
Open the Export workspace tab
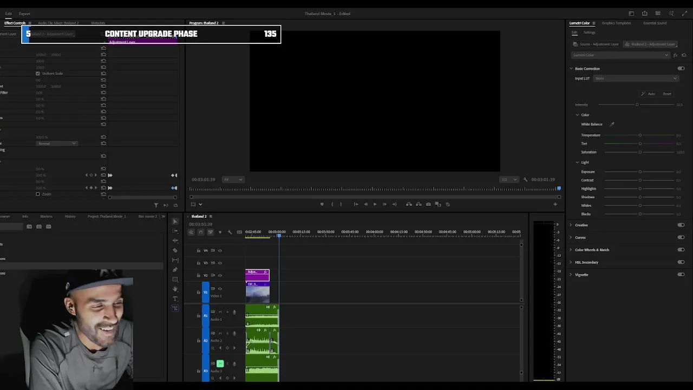[24, 14]
